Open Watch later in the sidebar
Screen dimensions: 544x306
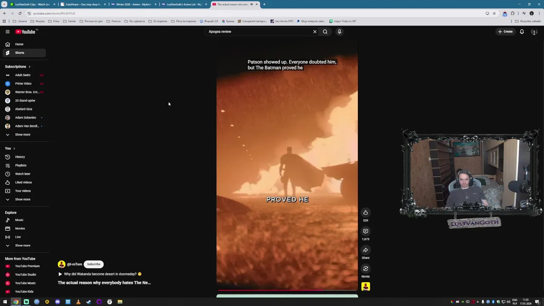[23, 174]
